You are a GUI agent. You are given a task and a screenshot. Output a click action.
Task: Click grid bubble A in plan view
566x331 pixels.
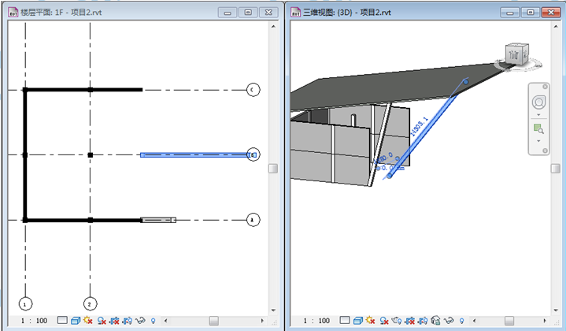(x=253, y=220)
